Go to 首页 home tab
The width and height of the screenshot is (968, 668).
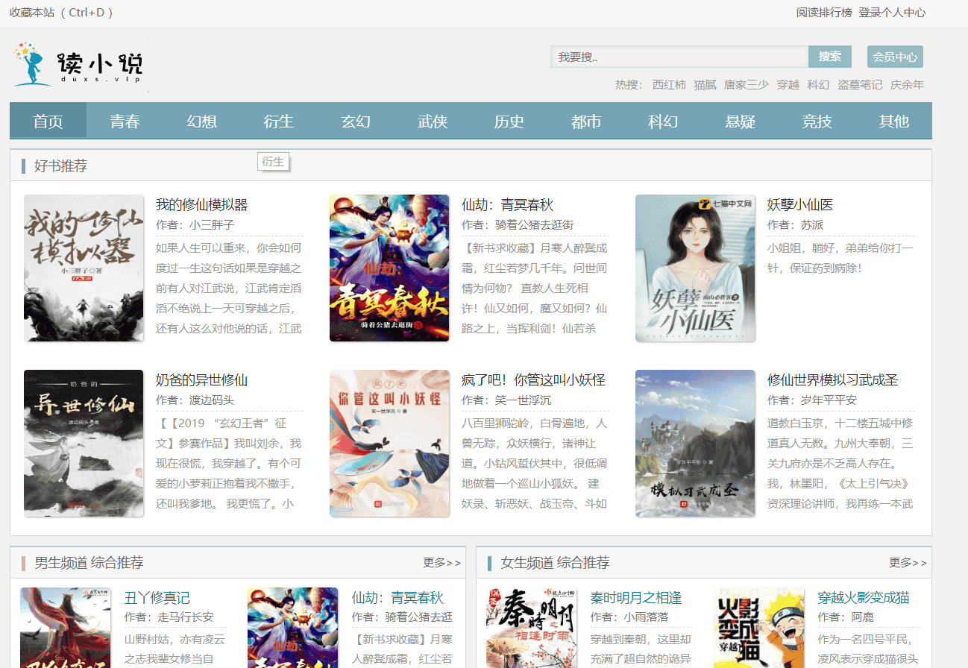48,121
